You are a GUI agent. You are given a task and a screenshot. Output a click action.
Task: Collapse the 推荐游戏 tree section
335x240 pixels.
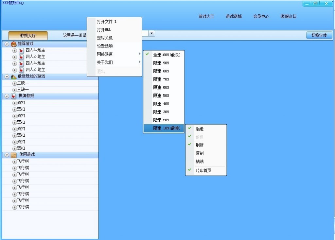click(x=7, y=44)
